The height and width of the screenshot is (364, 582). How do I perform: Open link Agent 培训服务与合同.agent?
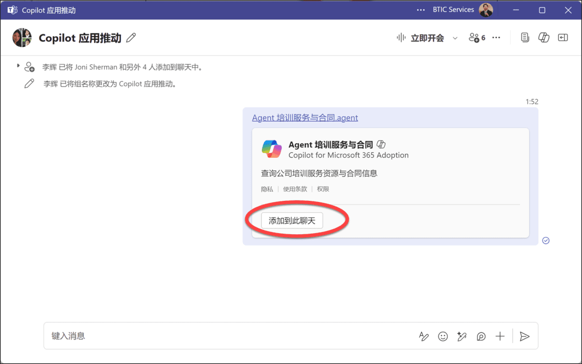pyautogui.click(x=305, y=117)
